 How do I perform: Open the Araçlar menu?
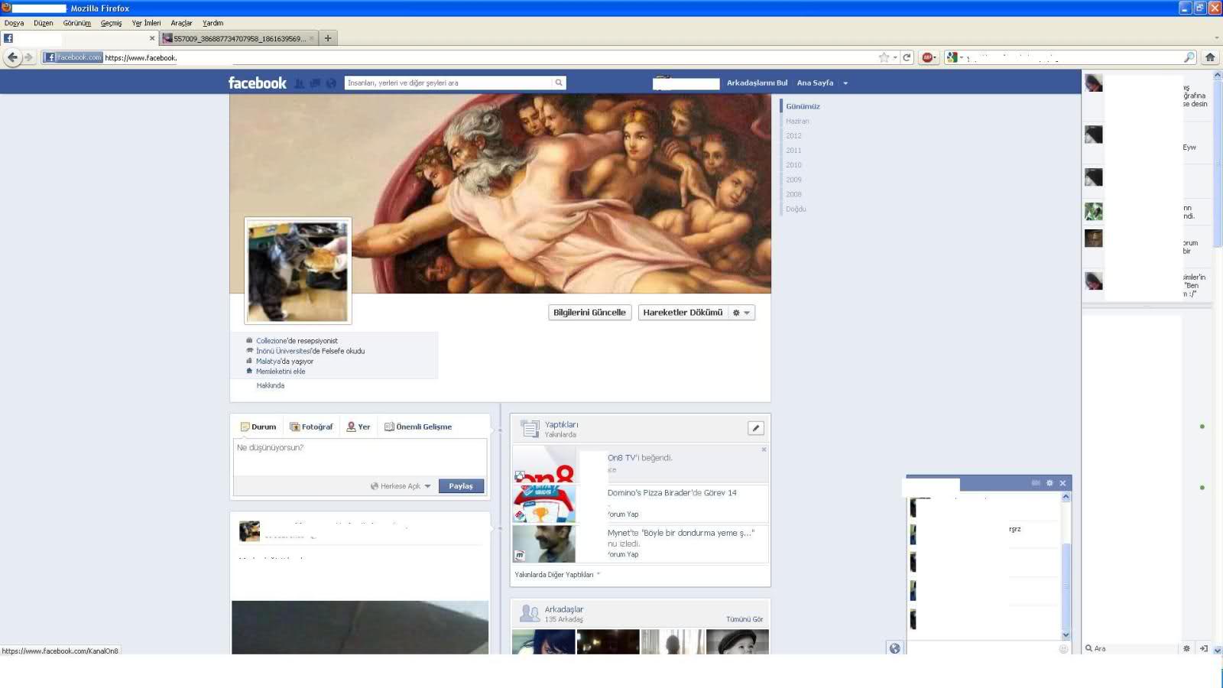point(181,23)
